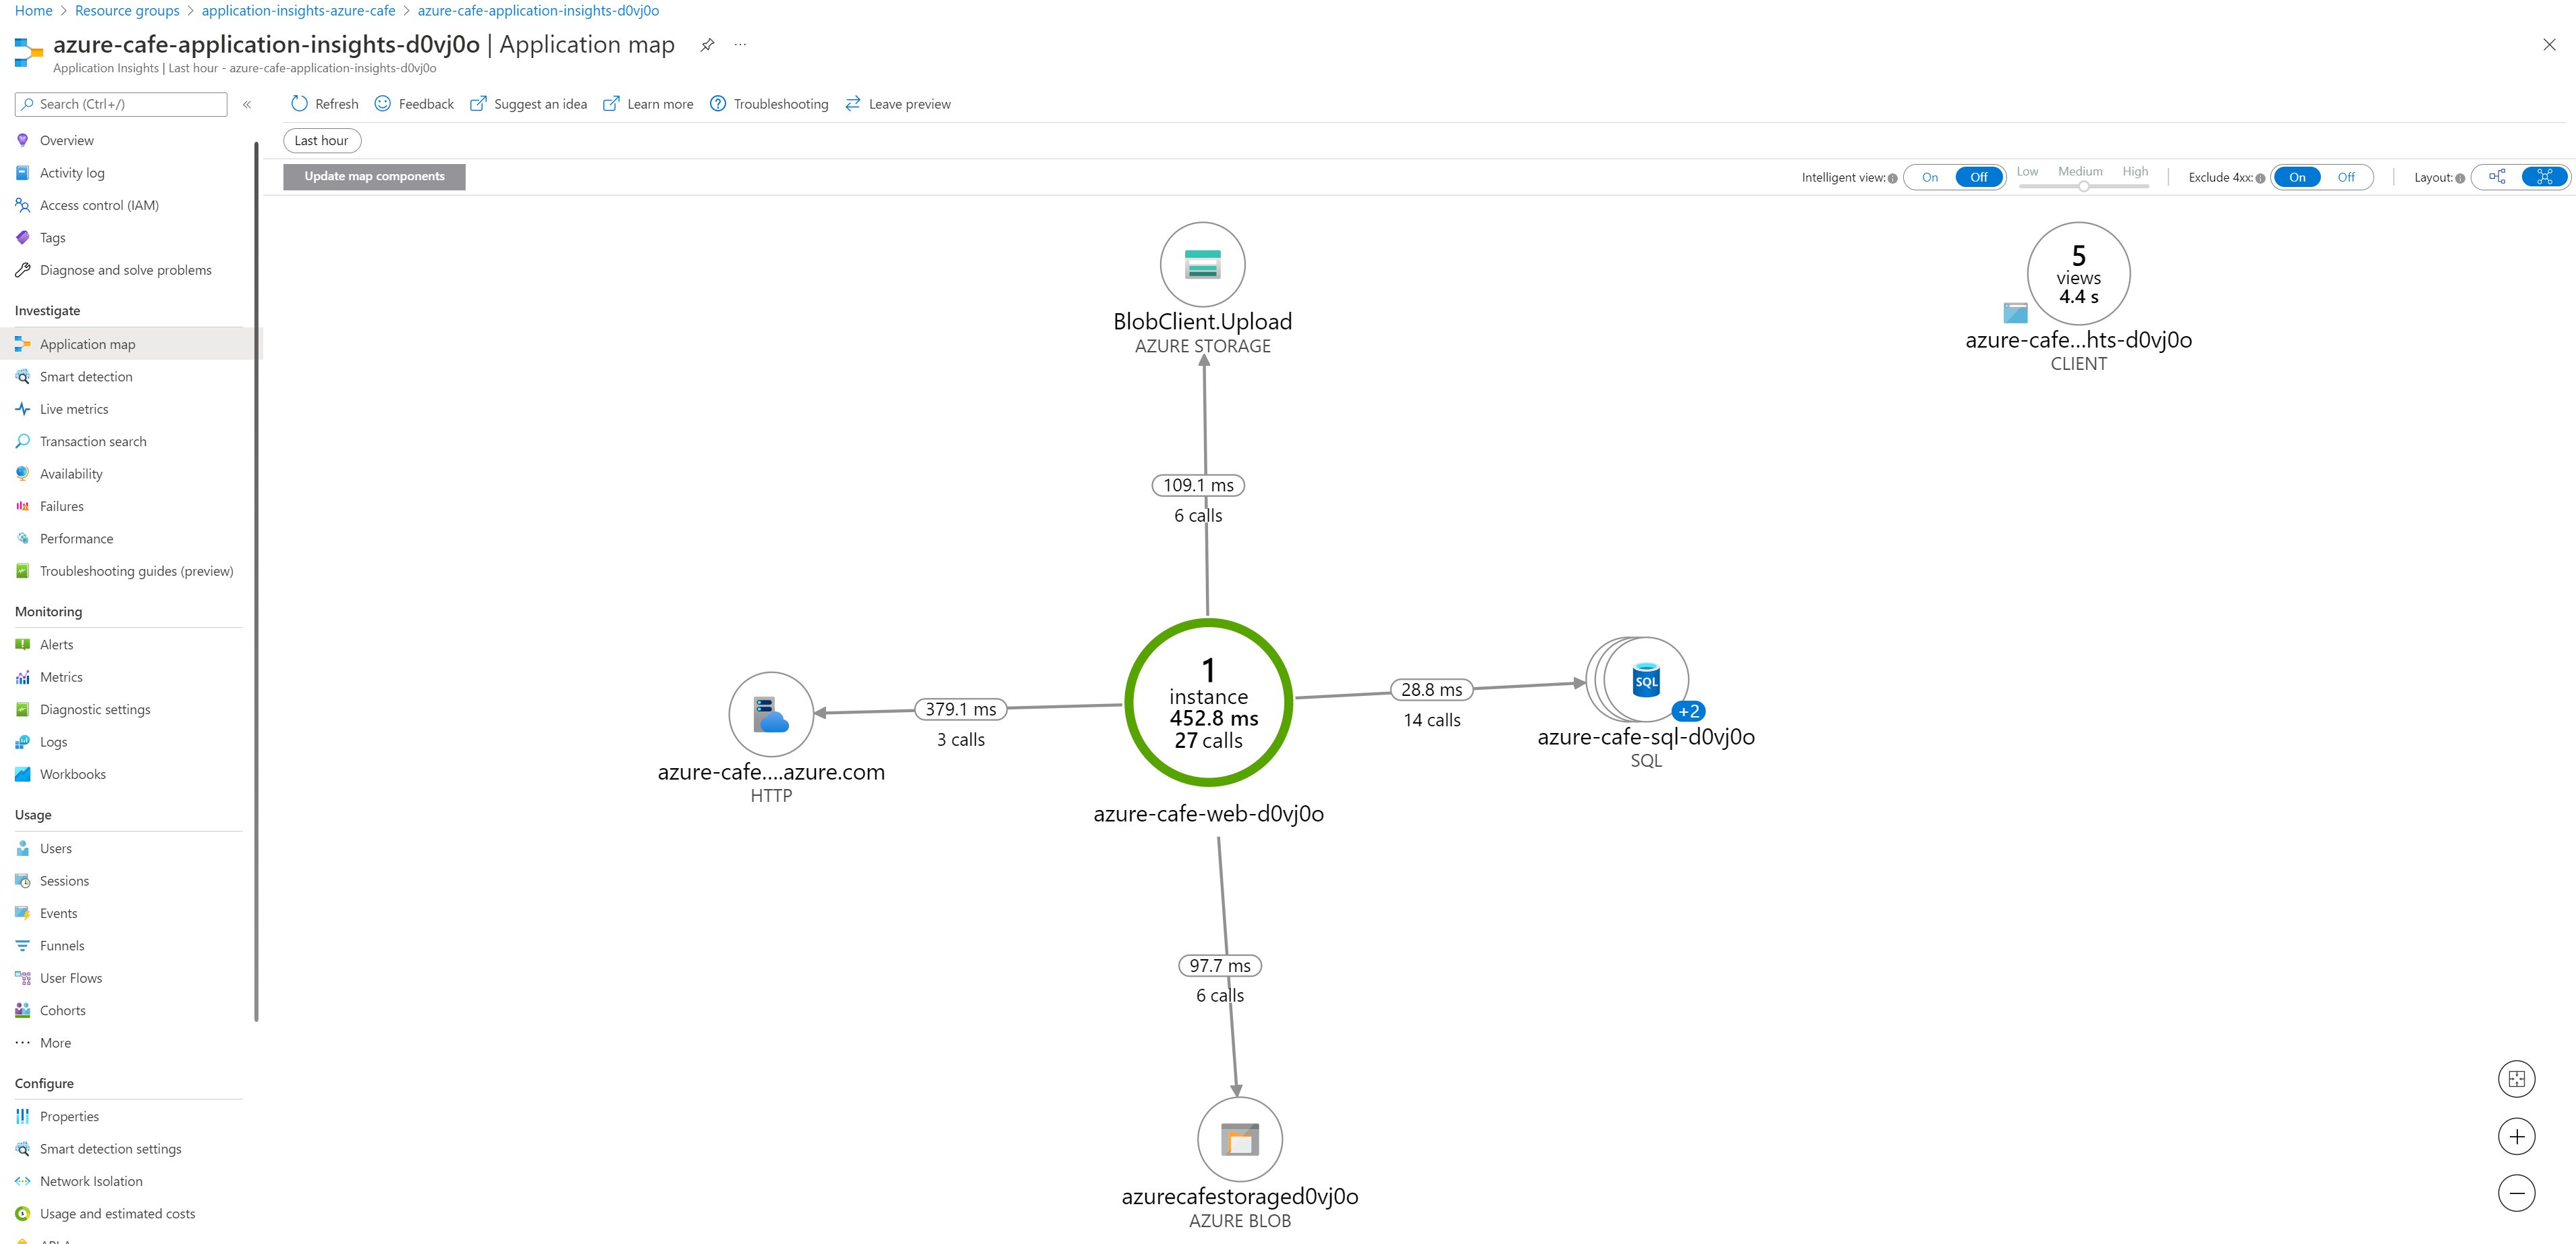2576x1244 pixels.
Task: Expand the More item under Usage
Action: 55,1043
